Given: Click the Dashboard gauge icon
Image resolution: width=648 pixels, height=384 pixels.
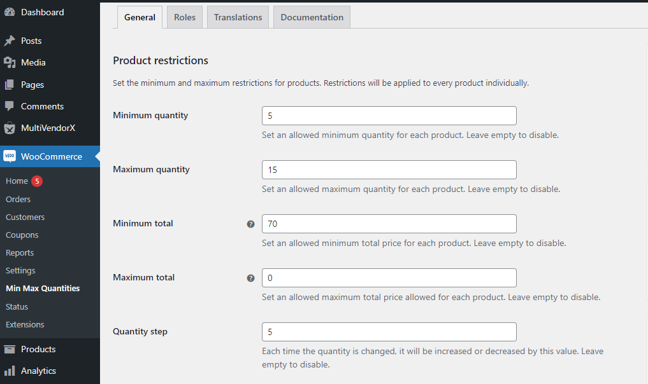Looking at the screenshot, I should (x=10, y=12).
